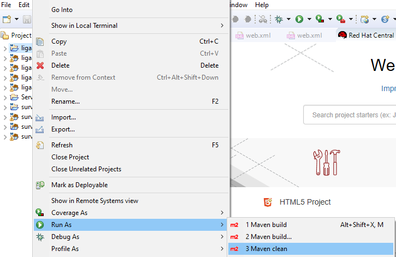Open the Coverage toolbar dropdown arrow
Image resolution: width=396 pixels, height=257 pixels.
pos(330,19)
